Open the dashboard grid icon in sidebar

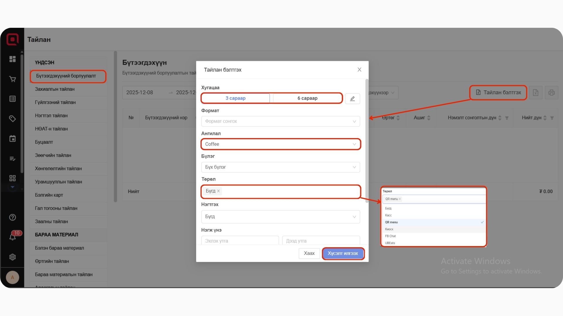(12, 59)
